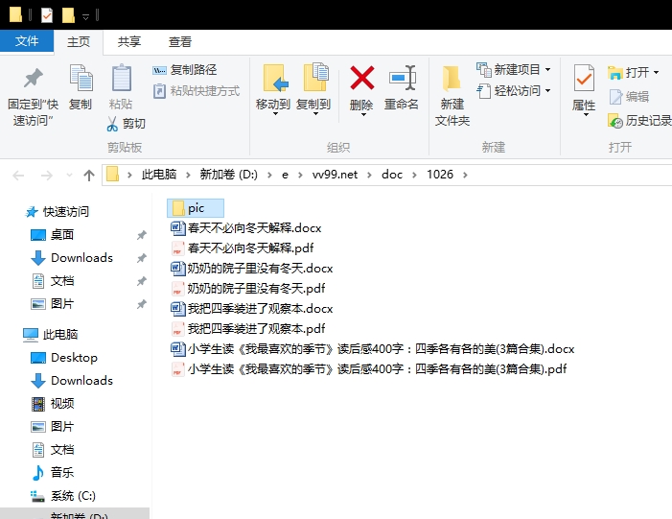
Task: Click the Forward navigation arrow
Action: 46,175
